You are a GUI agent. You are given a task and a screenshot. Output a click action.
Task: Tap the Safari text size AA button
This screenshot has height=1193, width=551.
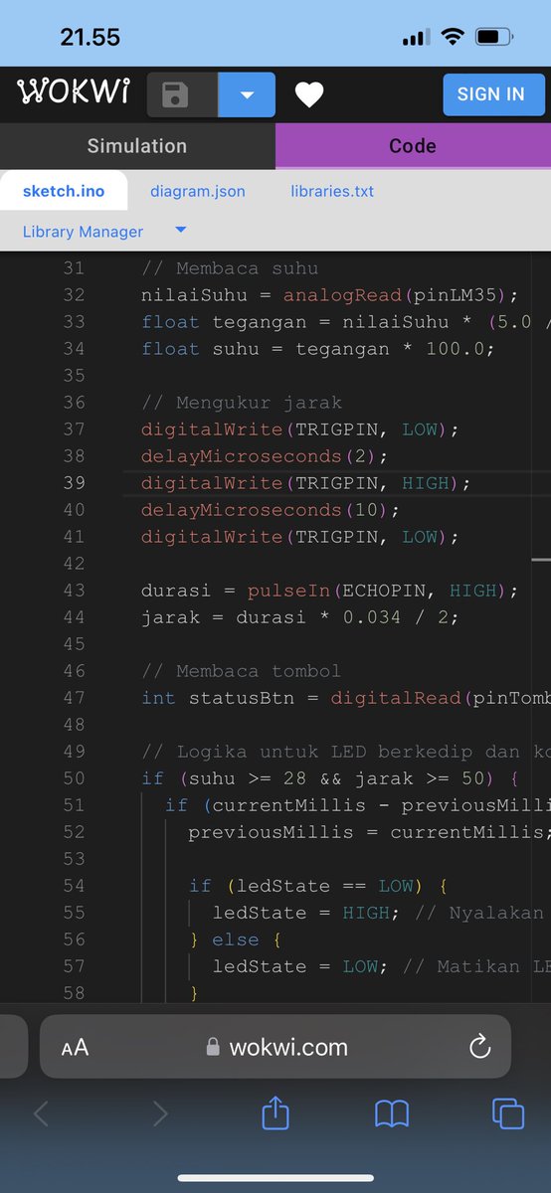(x=75, y=1047)
